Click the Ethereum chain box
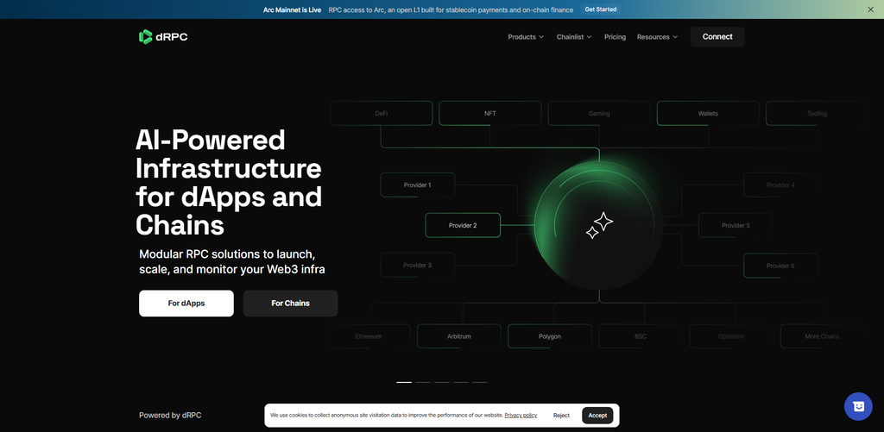Viewport: 884px width, 432px height. click(x=368, y=336)
